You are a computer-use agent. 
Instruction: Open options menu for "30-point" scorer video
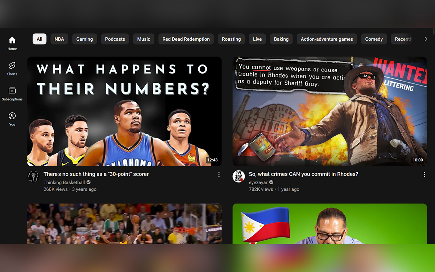tap(219, 174)
